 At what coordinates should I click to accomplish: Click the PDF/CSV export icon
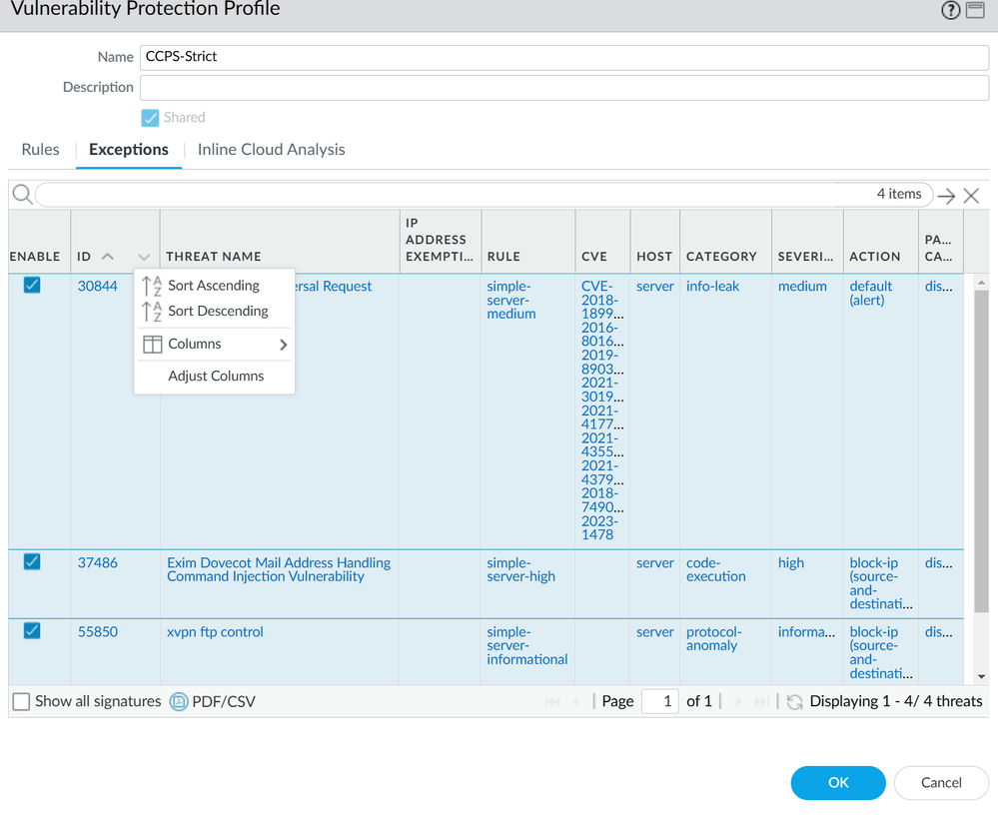click(180, 702)
